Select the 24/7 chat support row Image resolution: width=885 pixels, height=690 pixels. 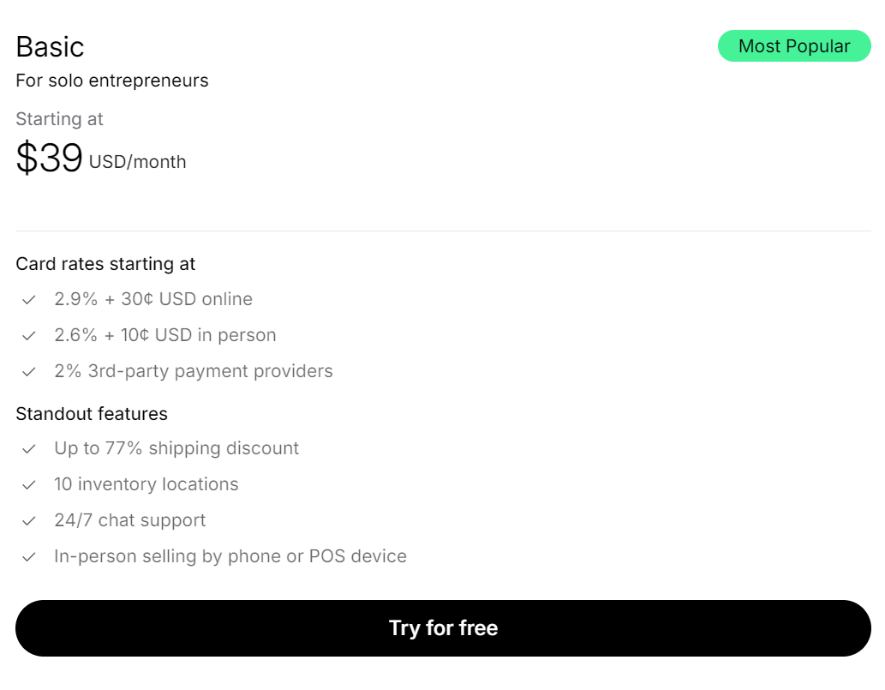(x=129, y=520)
